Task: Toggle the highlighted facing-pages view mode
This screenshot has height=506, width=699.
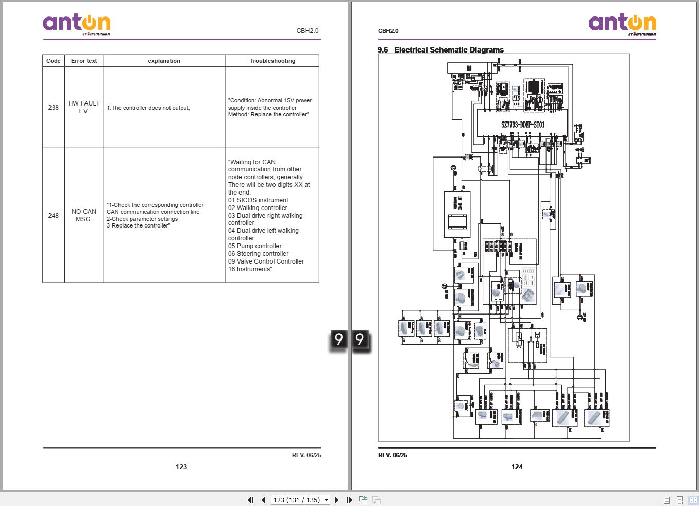Action: coord(692,500)
